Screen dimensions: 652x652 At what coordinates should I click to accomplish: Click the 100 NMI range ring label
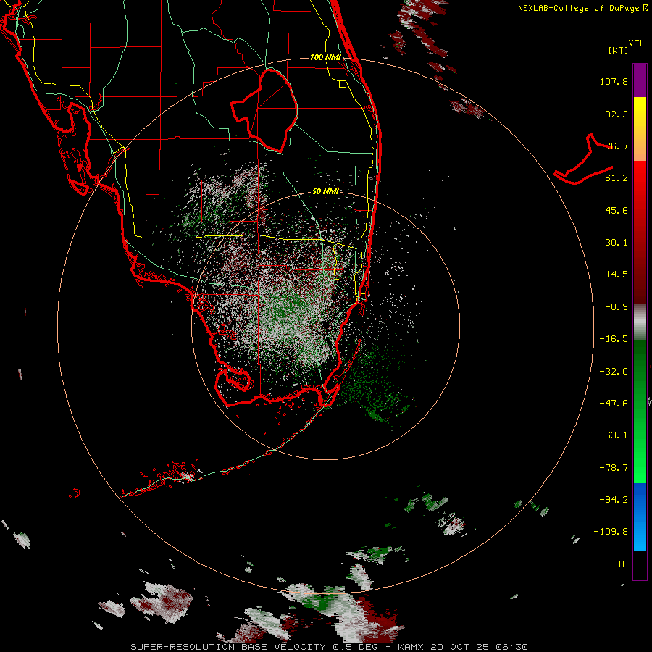tap(325, 57)
